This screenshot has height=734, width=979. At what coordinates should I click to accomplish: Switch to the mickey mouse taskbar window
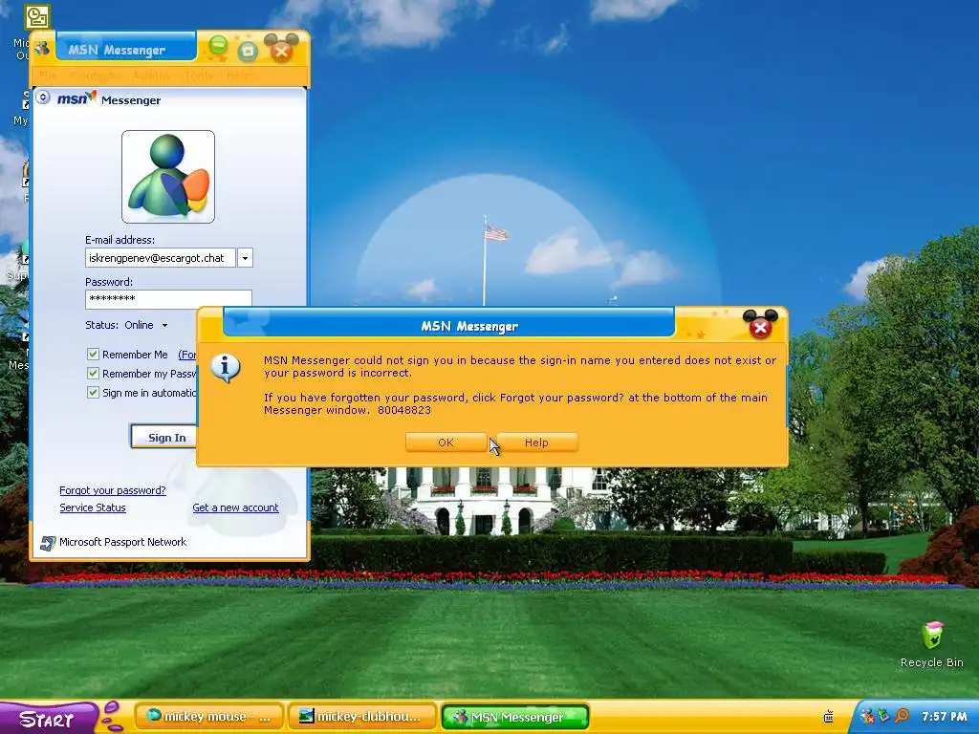[x=208, y=717]
